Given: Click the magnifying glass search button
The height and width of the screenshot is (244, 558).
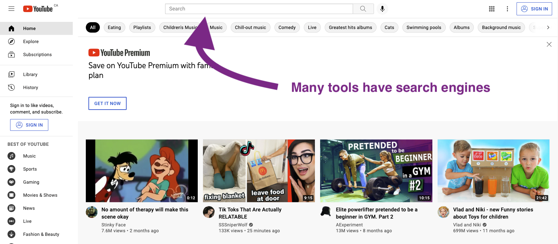Looking at the screenshot, I should 363,9.
